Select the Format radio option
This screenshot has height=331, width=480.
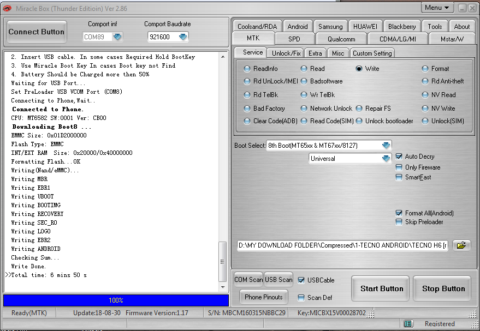[425, 69]
